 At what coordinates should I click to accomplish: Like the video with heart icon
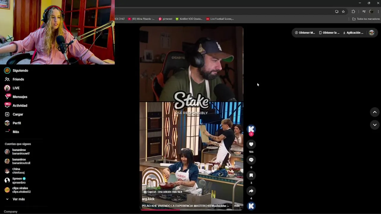tap(251, 144)
